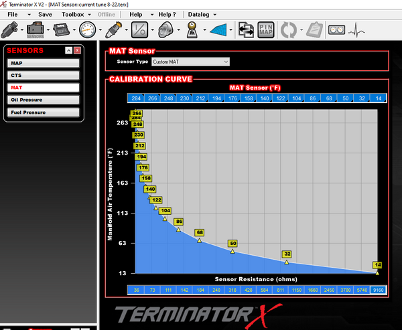Select the 9160 ohms resistance cell
This screenshot has width=402, height=330.
(x=379, y=290)
